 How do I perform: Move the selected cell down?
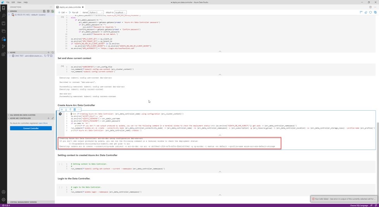pyautogui.click(x=66, y=109)
